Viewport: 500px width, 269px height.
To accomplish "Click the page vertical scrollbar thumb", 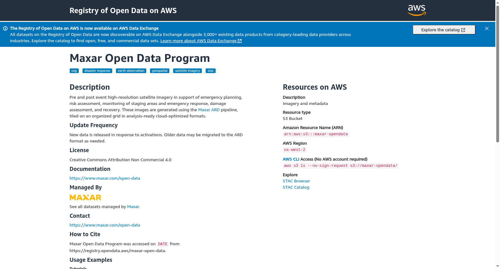I will coord(497,73).
